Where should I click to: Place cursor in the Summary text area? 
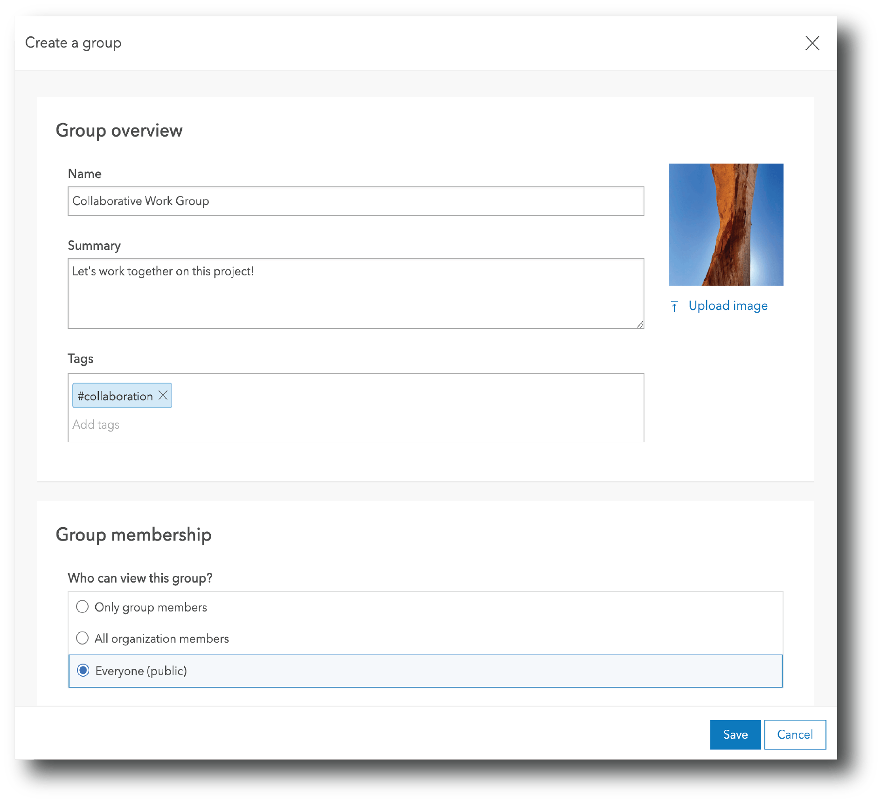354,289
